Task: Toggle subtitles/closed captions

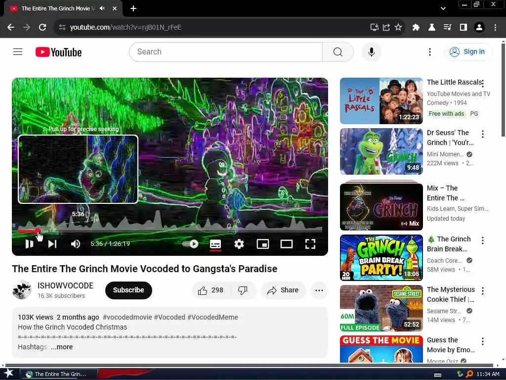Action: [215, 244]
